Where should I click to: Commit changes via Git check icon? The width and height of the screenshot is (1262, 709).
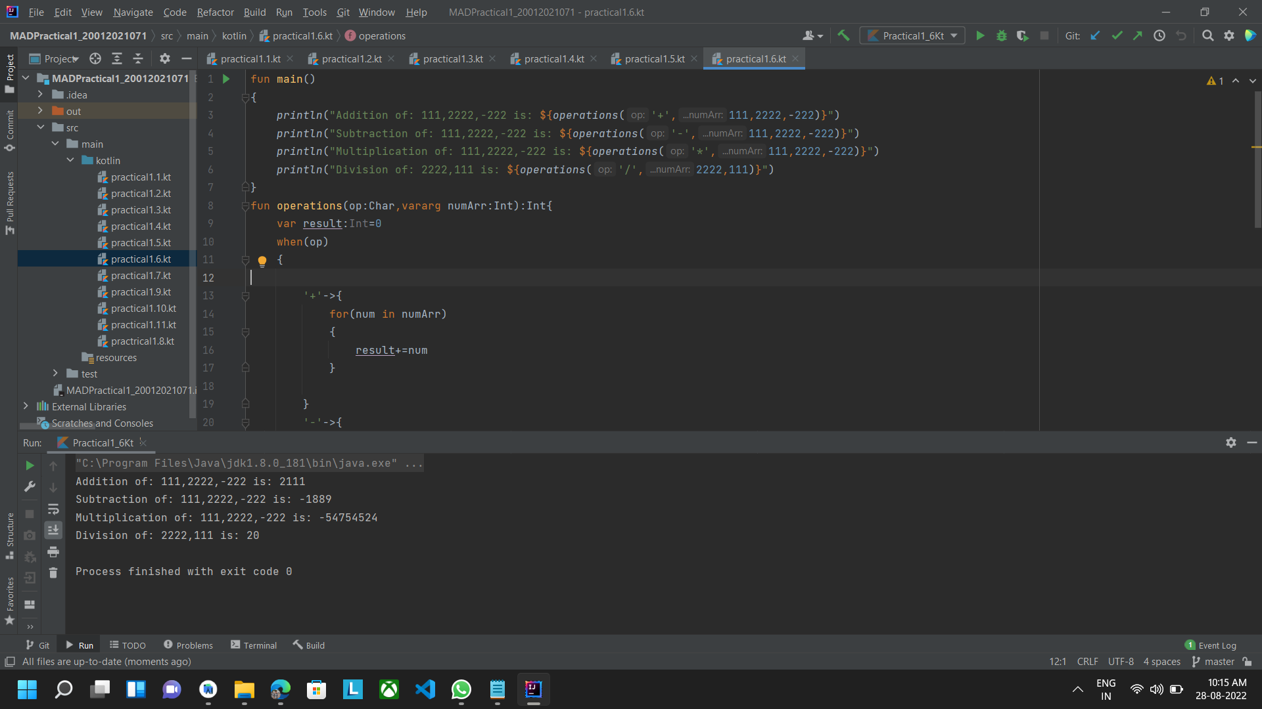tap(1117, 35)
